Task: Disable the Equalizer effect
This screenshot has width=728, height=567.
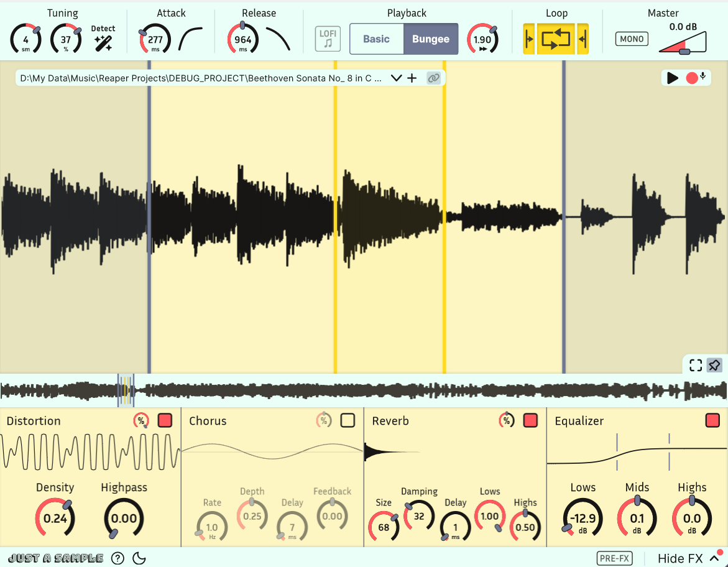Action: 712,421
